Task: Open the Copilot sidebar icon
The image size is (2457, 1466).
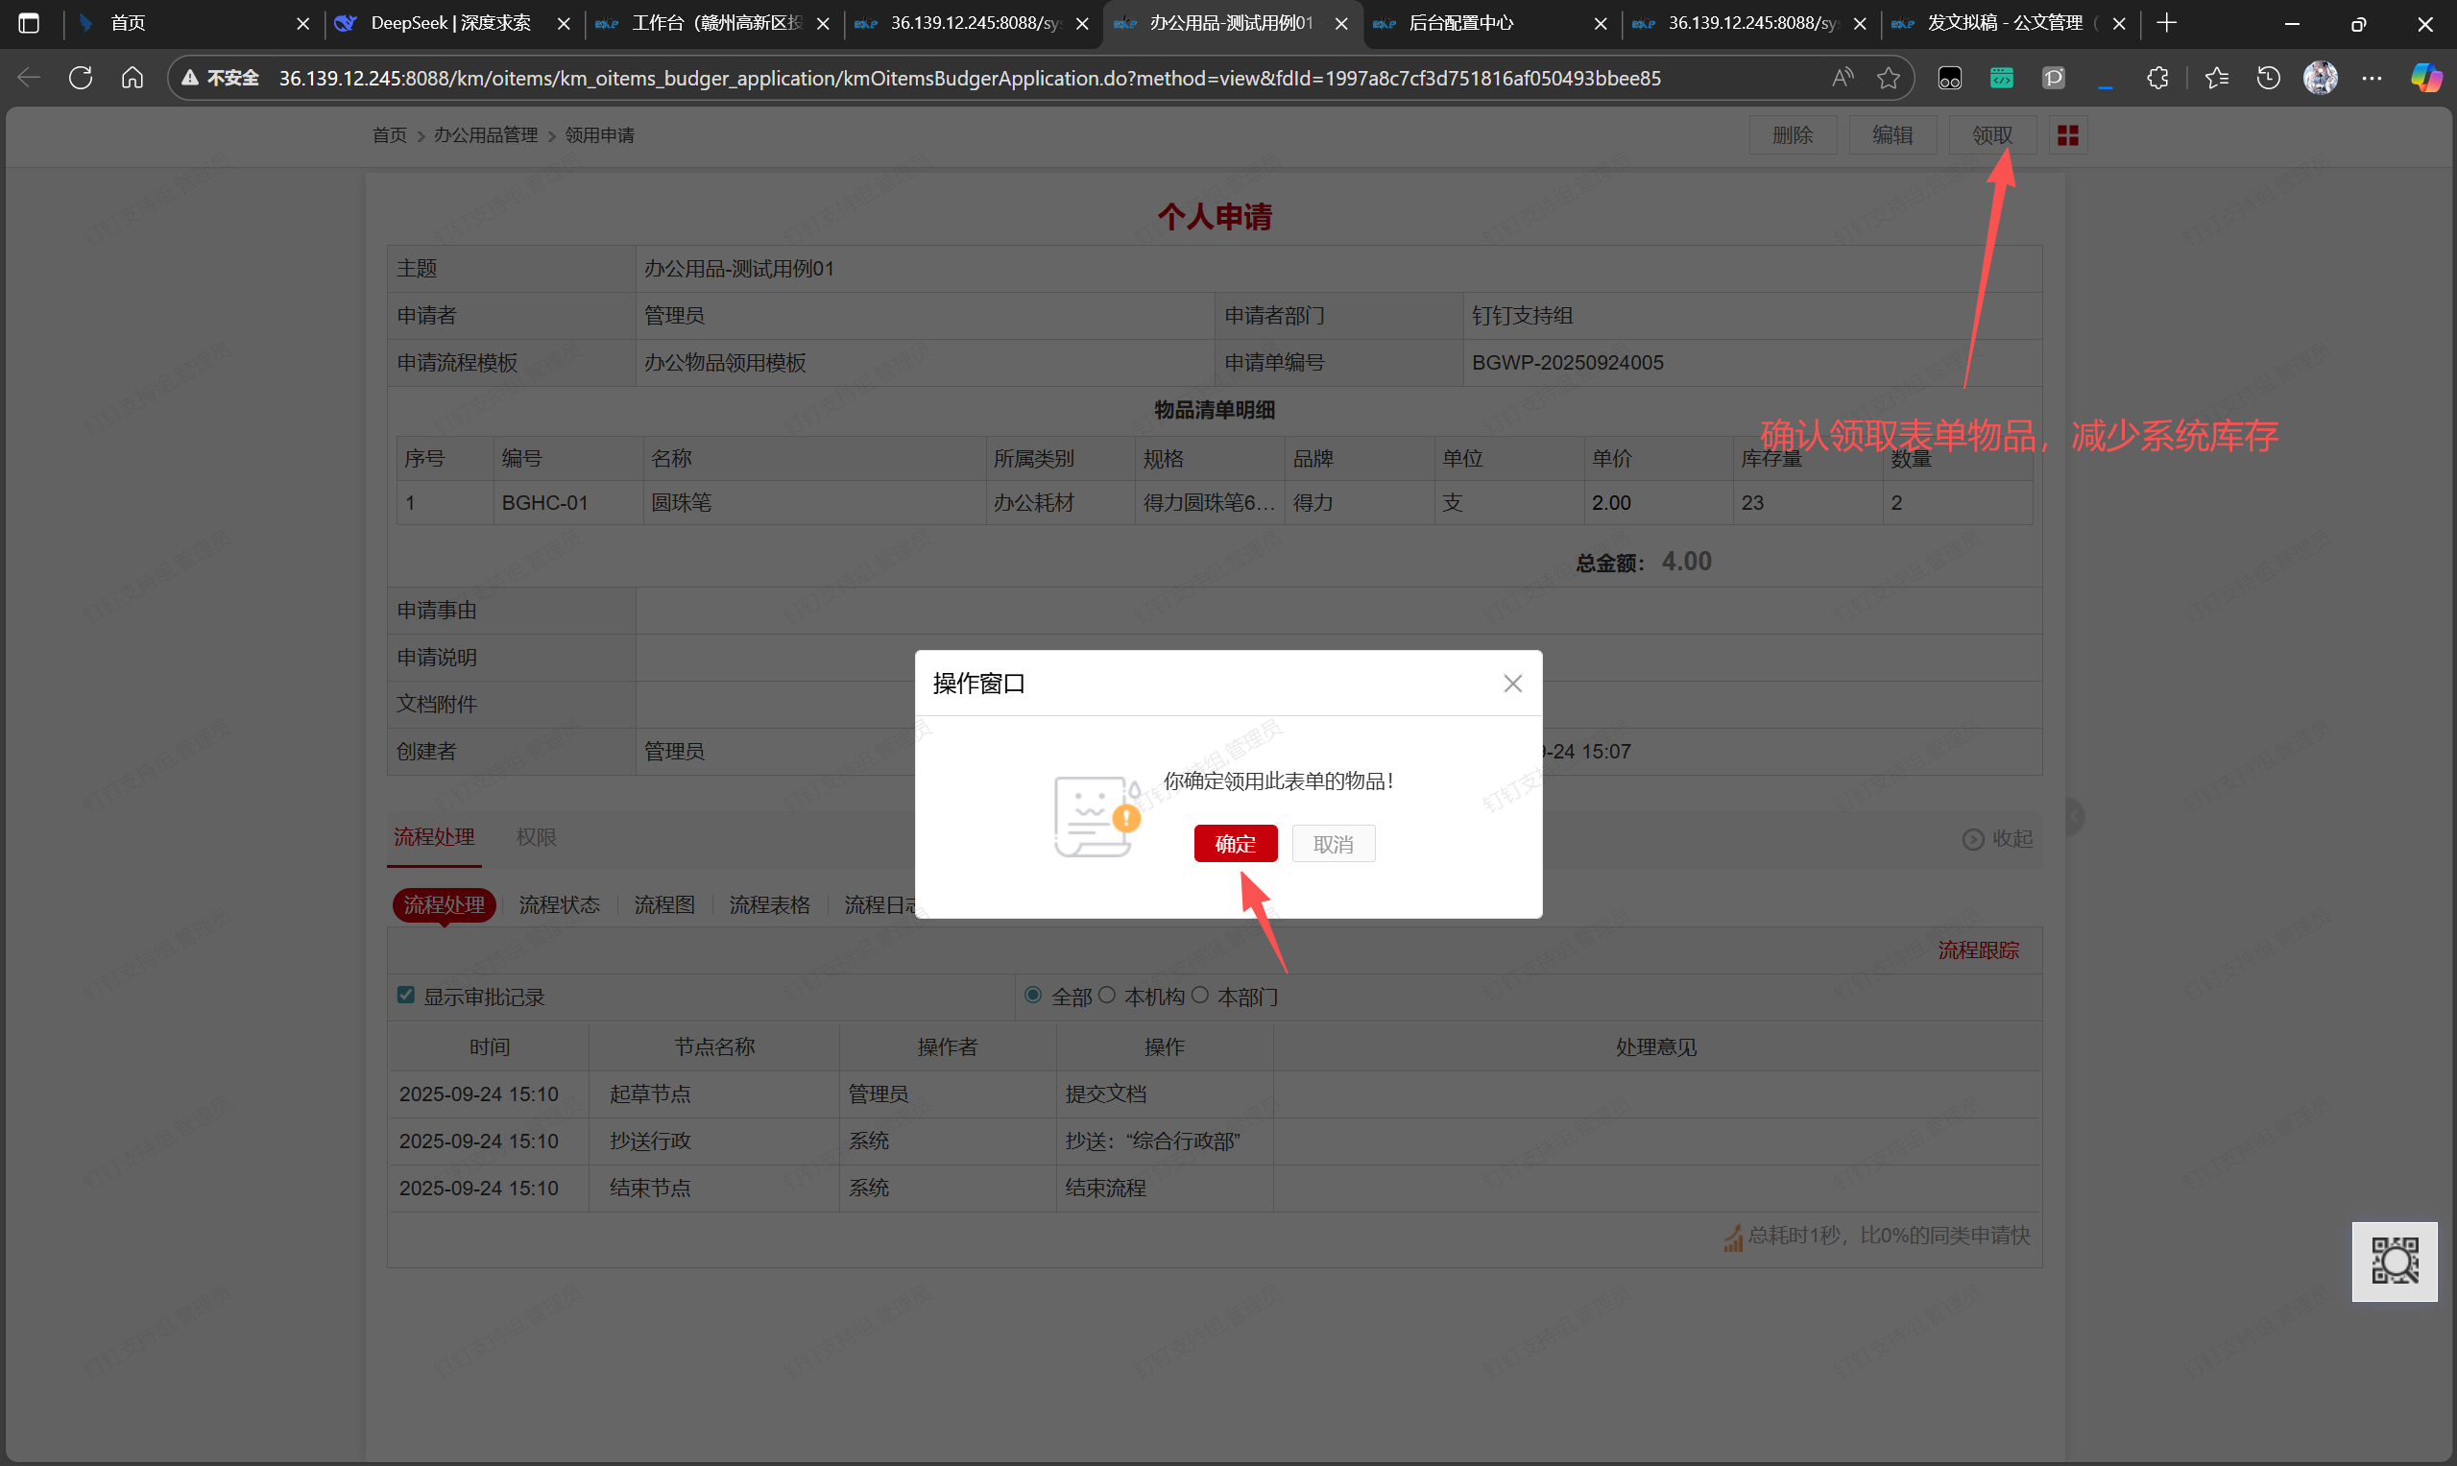Action: (x=2424, y=78)
